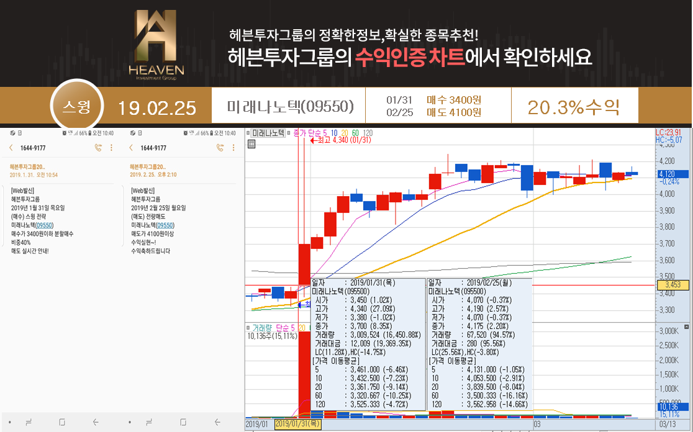The image size is (693, 432).
Task: Tap recent apps icon on right phone navbar
Action: click(149, 422)
